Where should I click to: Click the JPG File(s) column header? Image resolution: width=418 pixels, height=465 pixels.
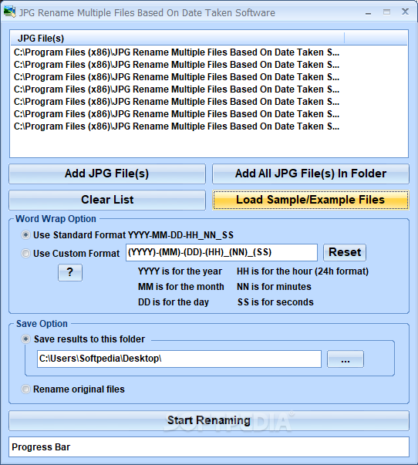177,39
